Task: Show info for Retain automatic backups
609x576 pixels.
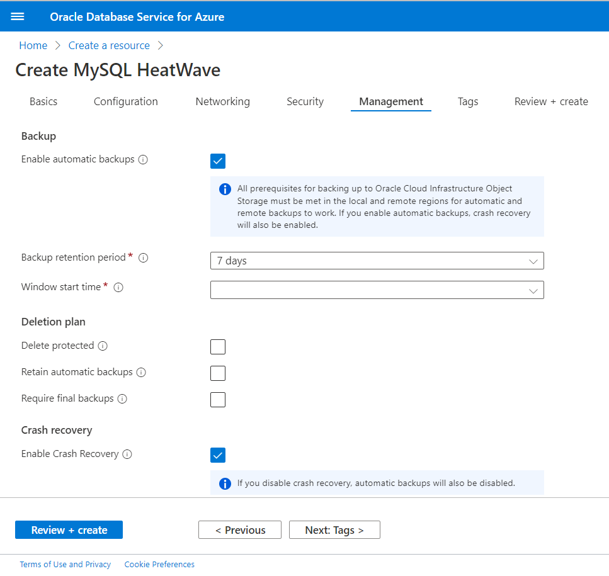Action: tap(141, 372)
